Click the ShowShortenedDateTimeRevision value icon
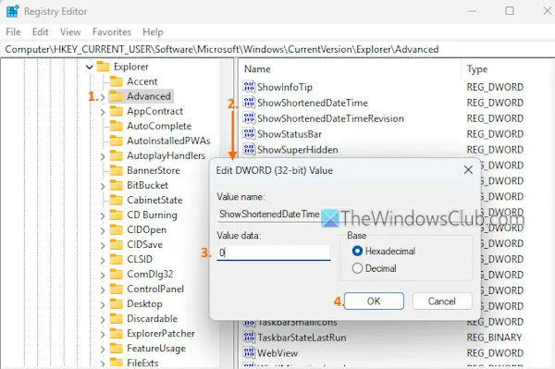This screenshot has width=555, height=369. [249, 118]
